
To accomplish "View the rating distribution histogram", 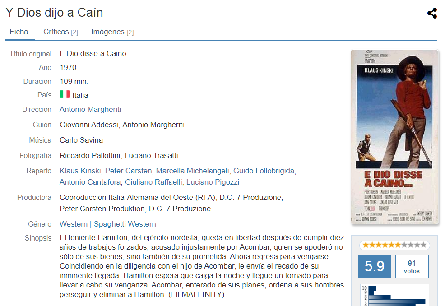I will [x=394, y=296].
